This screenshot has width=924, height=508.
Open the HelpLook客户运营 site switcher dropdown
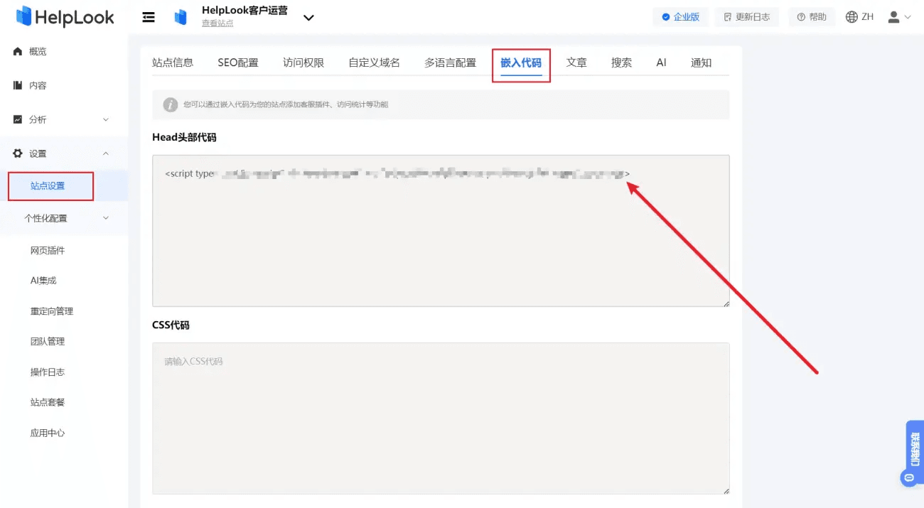click(x=308, y=18)
